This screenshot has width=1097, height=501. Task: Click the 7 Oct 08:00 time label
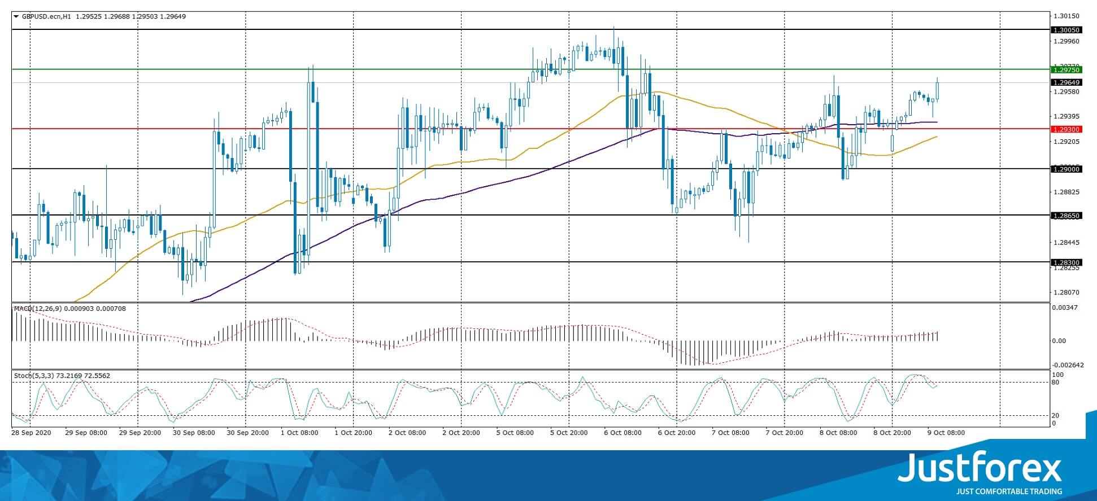point(731,433)
